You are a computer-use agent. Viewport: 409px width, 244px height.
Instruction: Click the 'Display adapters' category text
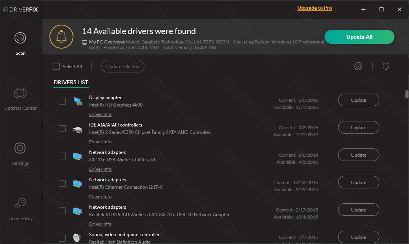point(106,98)
